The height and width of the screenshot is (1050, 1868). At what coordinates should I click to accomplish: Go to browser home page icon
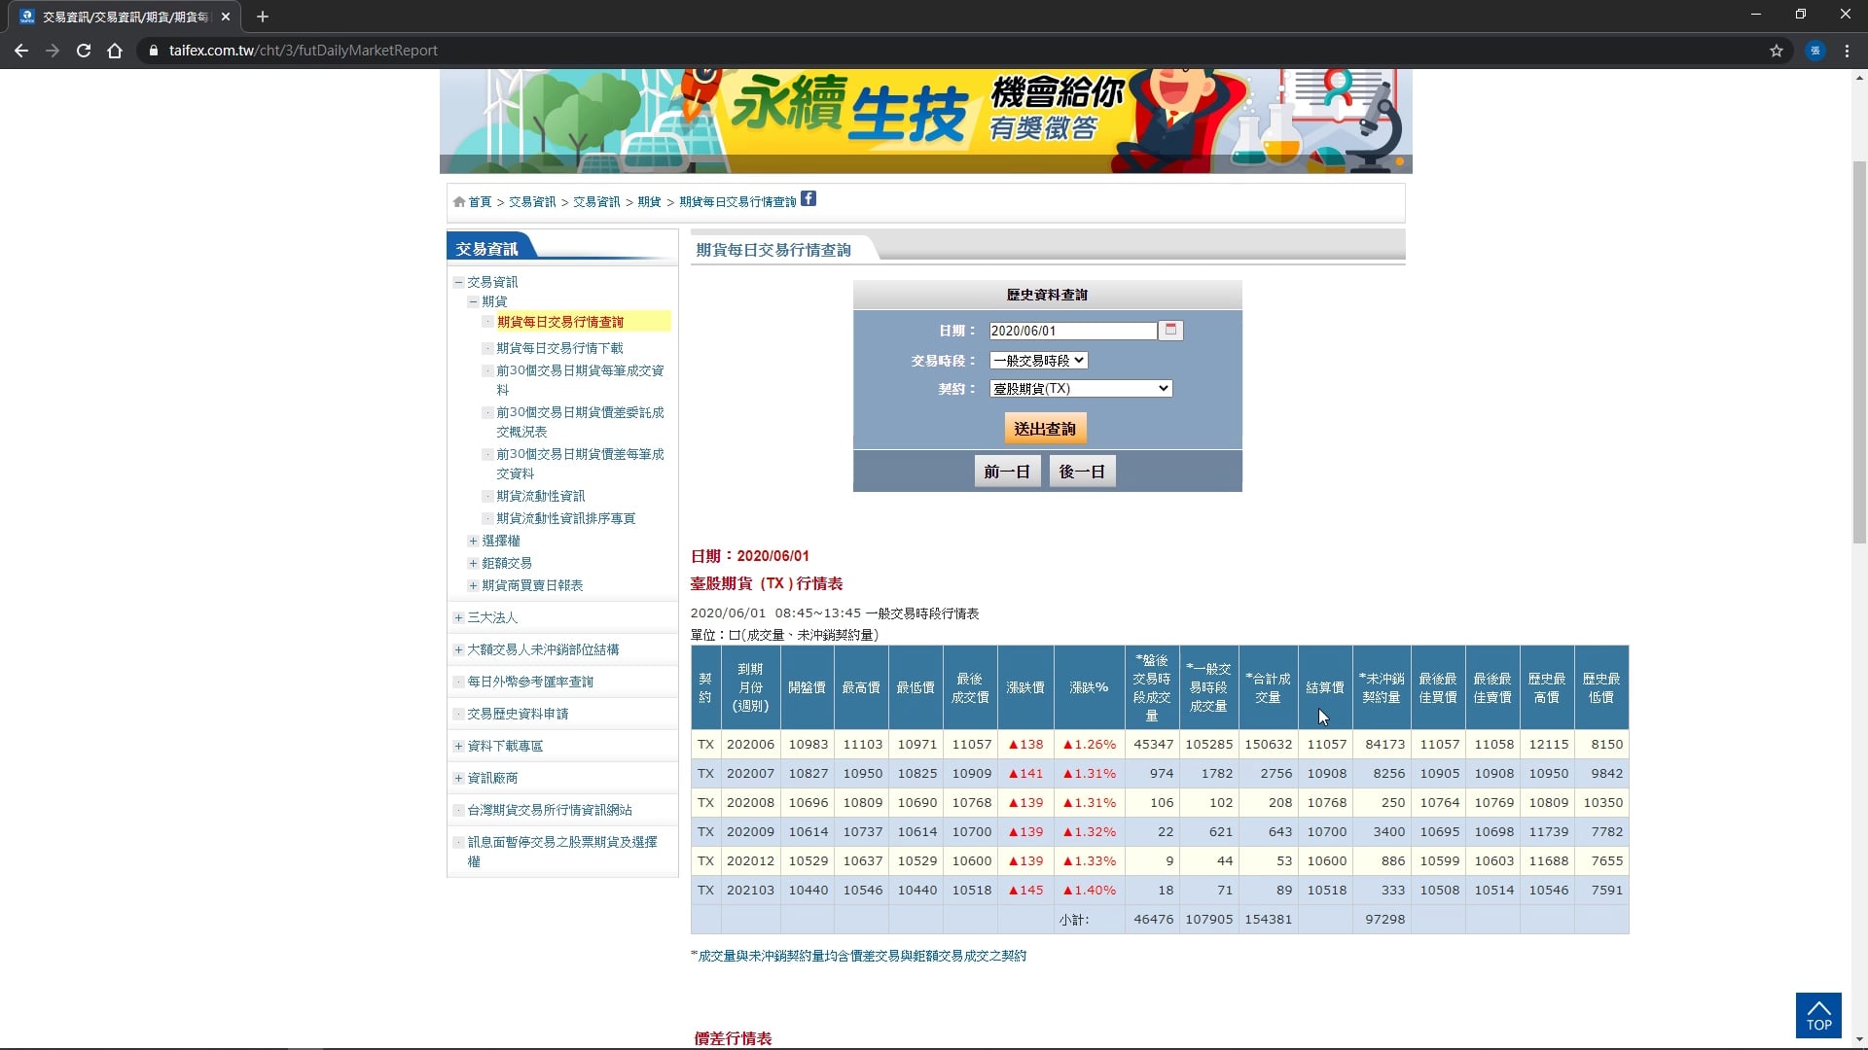115,51
